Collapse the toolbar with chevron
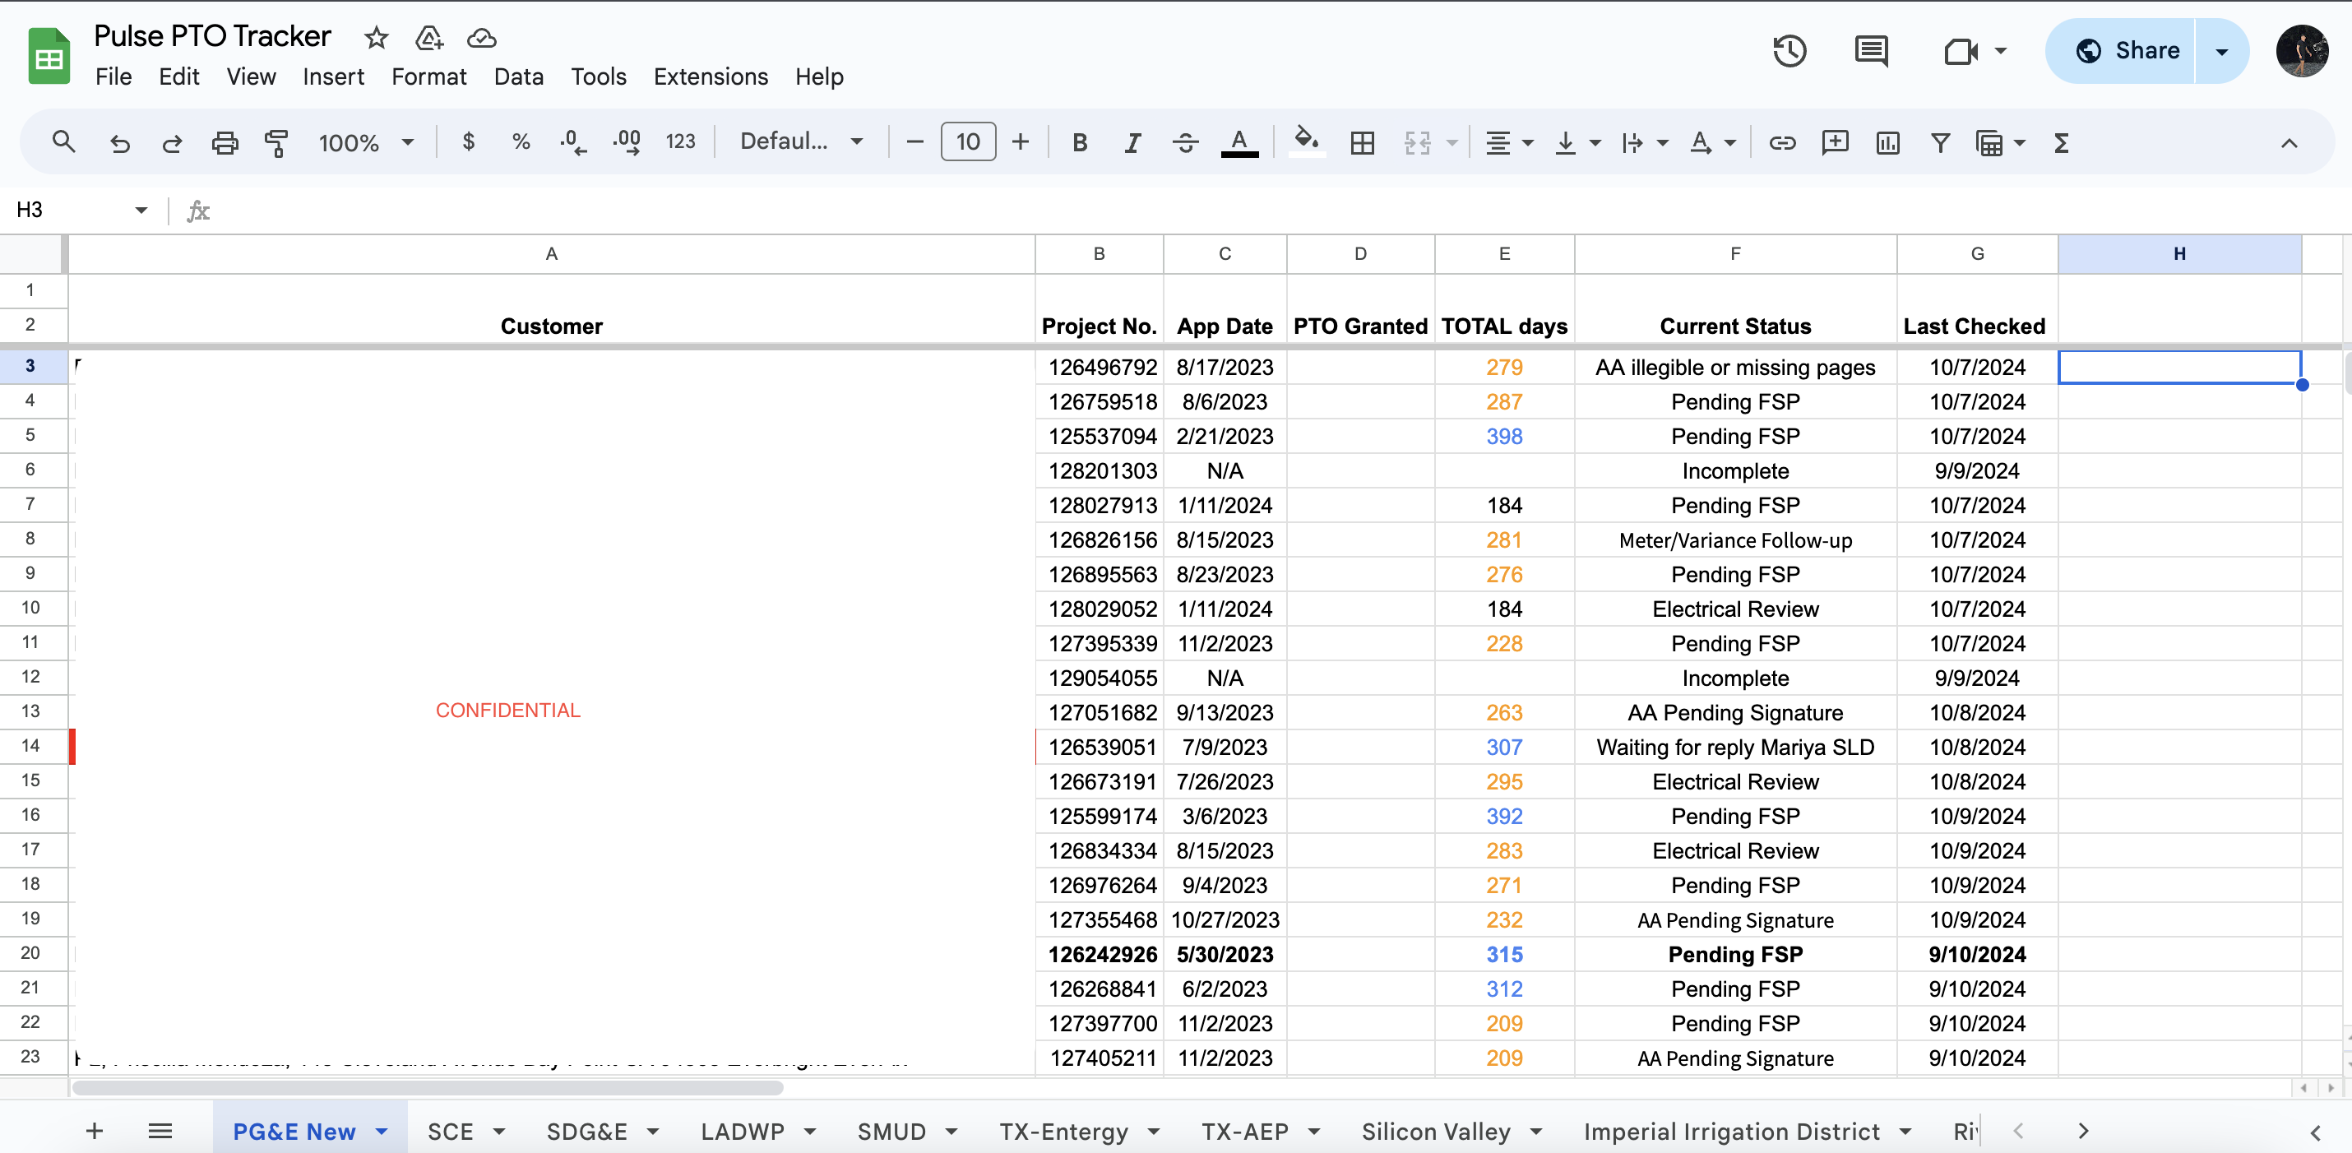The height and width of the screenshot is (1153, 2352). [2289, 142]
